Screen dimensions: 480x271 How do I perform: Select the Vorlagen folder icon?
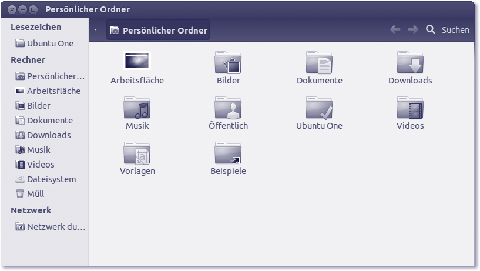[137, 153]
